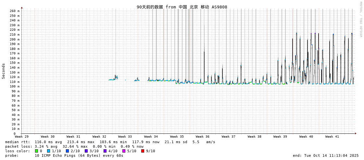Click the end timestamp text
This screenshot has height=160, width=364.
click(x=326, y=155)
